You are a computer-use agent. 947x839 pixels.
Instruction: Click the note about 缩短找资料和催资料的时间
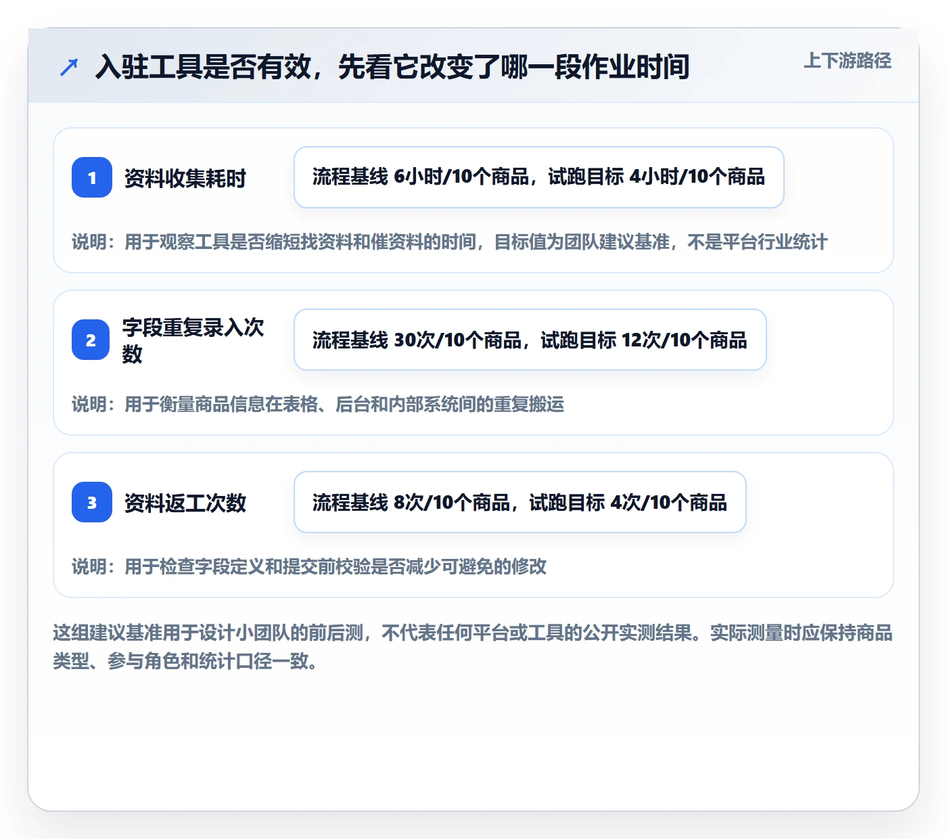[450, 242]
